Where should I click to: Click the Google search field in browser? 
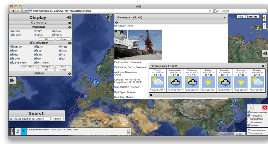click(x=241, y=11)
